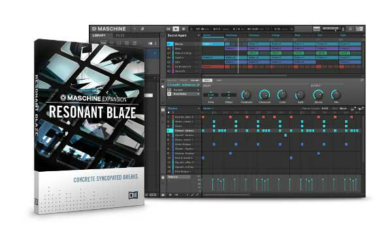Click the NI logo icon in header
Screen dimensions: 392x245
(x=359, y=29)
